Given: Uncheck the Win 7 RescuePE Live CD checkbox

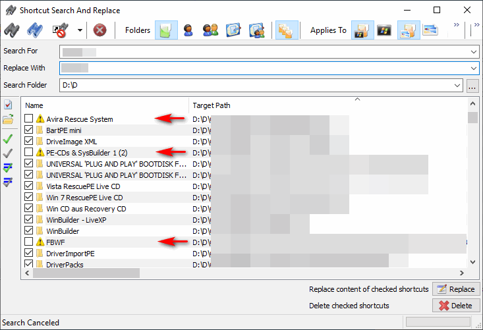Looking at the screenshot, I should [28, 197].
